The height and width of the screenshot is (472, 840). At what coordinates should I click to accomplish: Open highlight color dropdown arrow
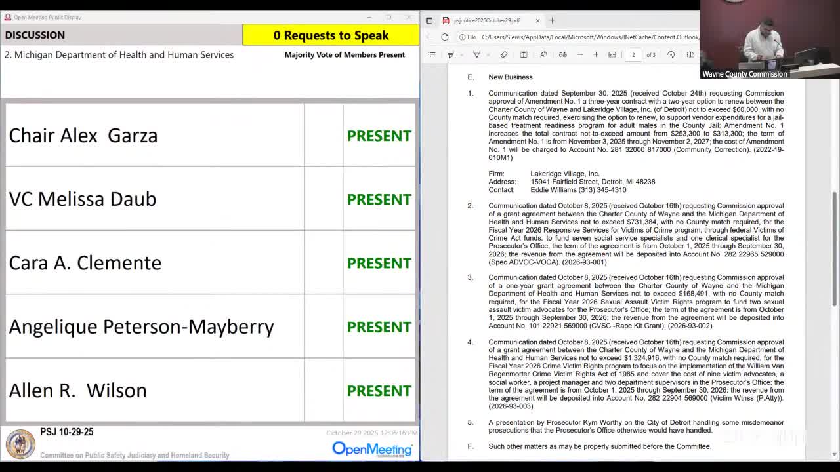pos(461,54)
